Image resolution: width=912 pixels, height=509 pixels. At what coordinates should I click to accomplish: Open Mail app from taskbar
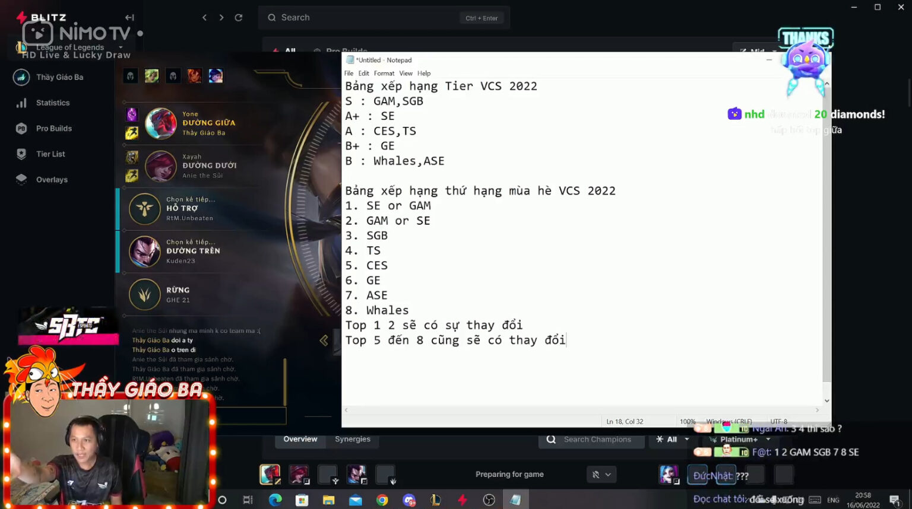[x=356, y=500]
